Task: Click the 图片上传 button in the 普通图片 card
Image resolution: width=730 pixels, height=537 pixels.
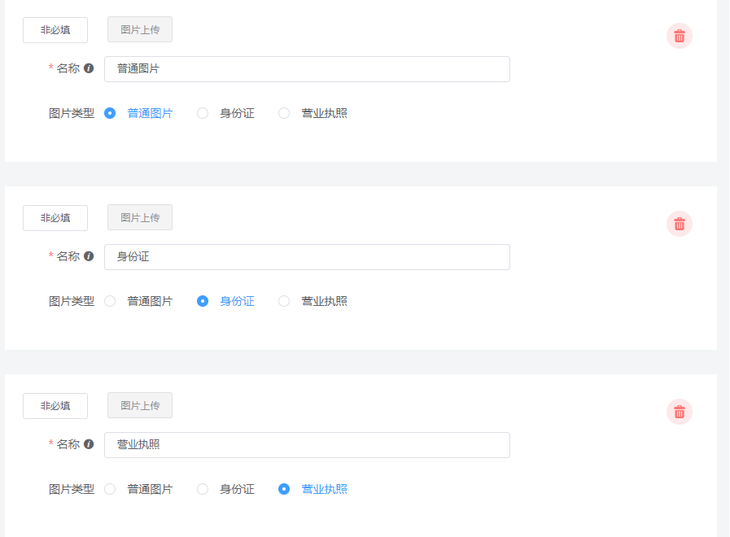Action: (x=140, y=29)
